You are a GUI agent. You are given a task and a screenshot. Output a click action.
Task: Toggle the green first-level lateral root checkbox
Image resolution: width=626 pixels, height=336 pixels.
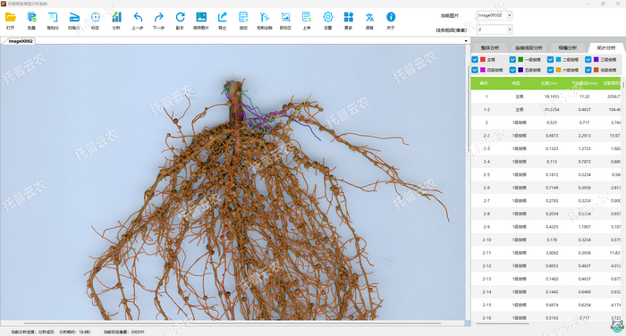coord(512,60)
